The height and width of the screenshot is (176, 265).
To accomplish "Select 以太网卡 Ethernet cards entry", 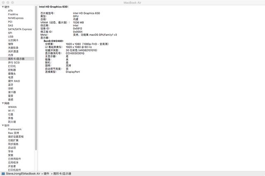I will click(13, 40).
